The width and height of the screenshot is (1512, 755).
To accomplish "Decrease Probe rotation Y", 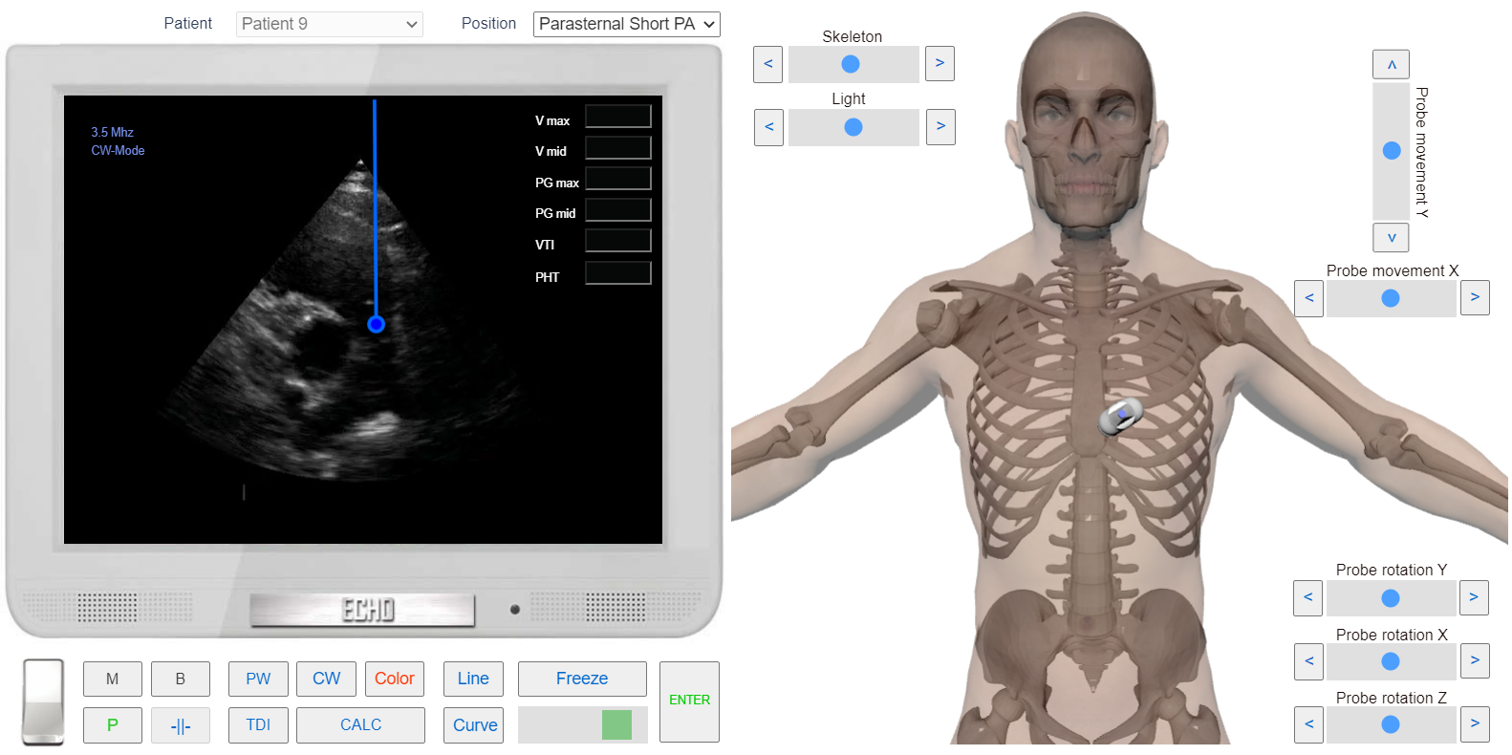I will pos(1307,597).
